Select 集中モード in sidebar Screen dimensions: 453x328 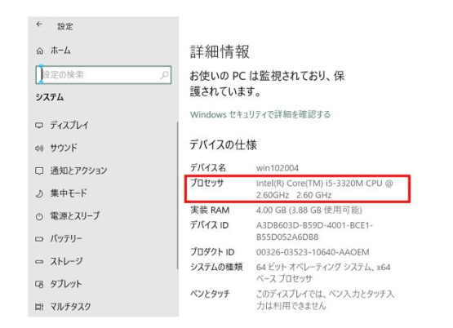pyautogui.click(x=69, y=193)
